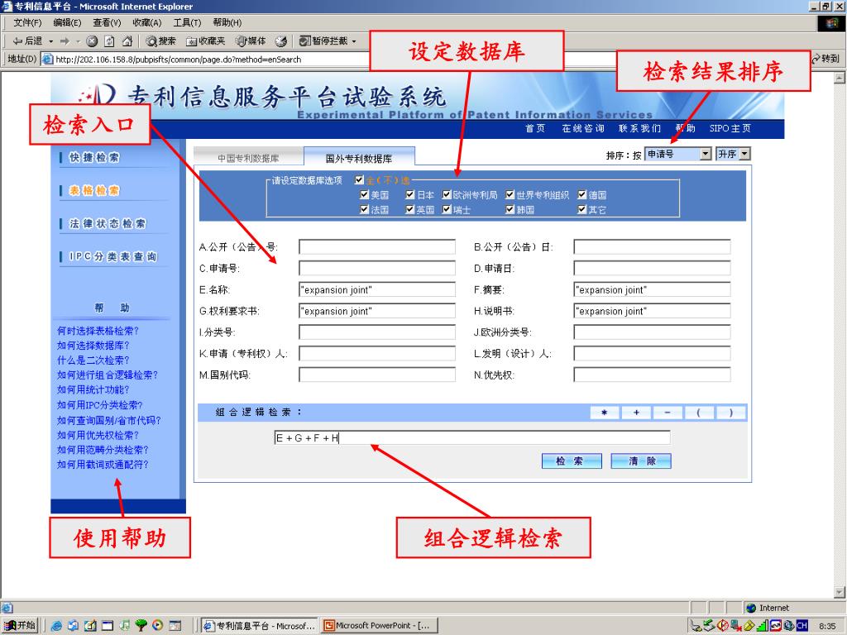Uncheck the 德国 database checkbox

pyautogui.click(x=581, y=194)
